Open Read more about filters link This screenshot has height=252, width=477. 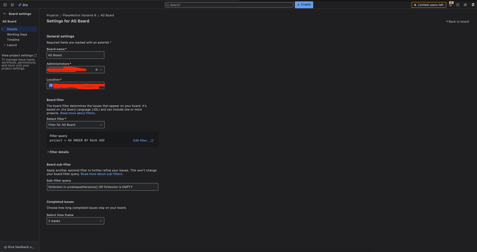coord(77,113)
